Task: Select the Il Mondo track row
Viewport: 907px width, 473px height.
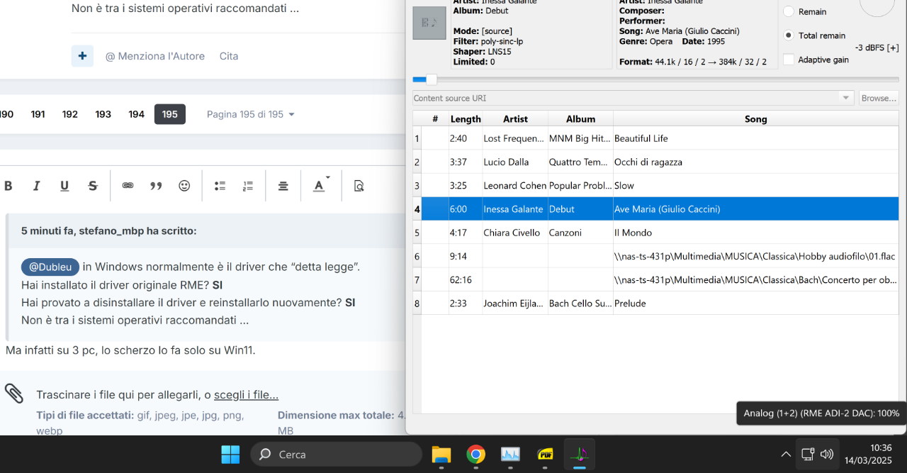Action: (655, 233)
